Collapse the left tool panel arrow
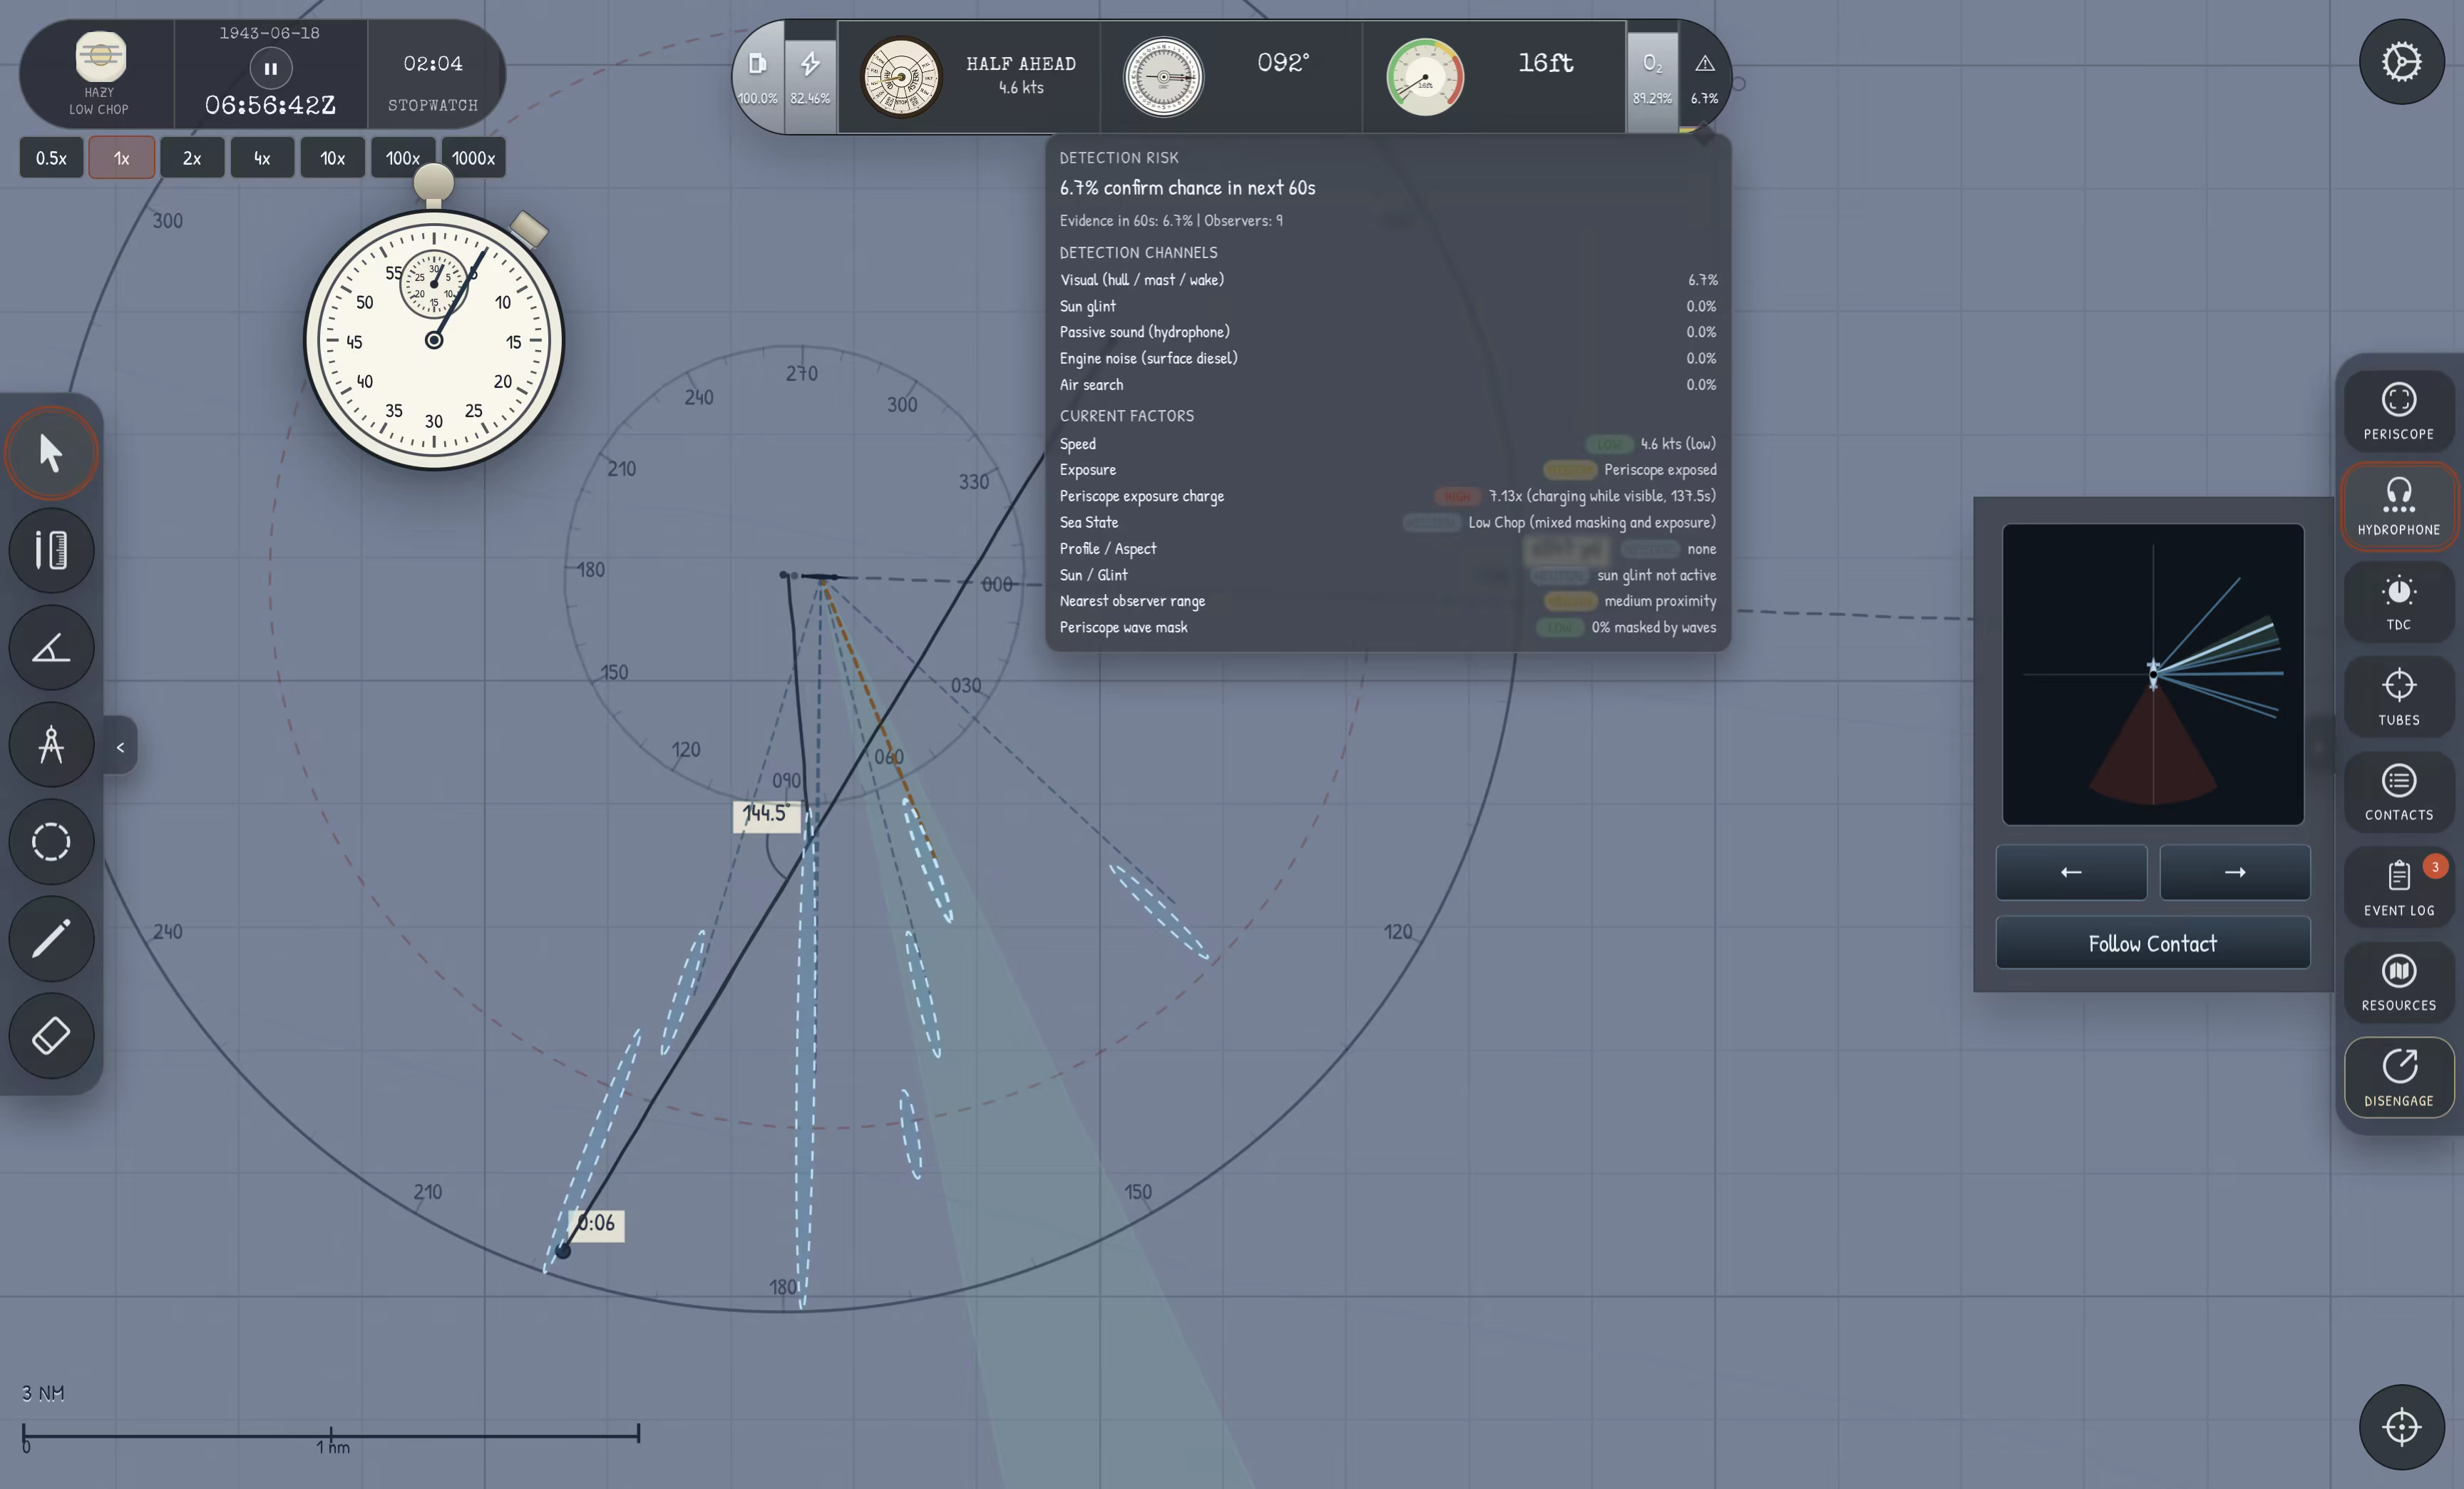The height and width of the screenshot is (1489, 2464). 120,746
